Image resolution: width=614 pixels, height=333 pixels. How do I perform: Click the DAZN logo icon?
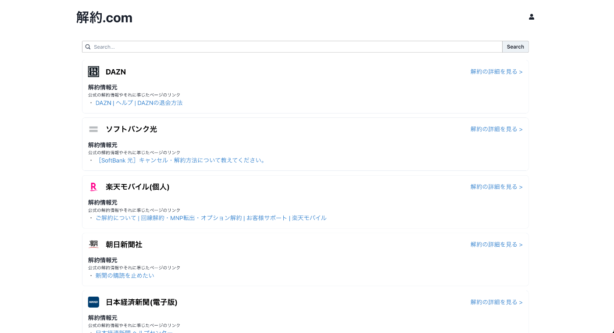[x=93, y=72]
